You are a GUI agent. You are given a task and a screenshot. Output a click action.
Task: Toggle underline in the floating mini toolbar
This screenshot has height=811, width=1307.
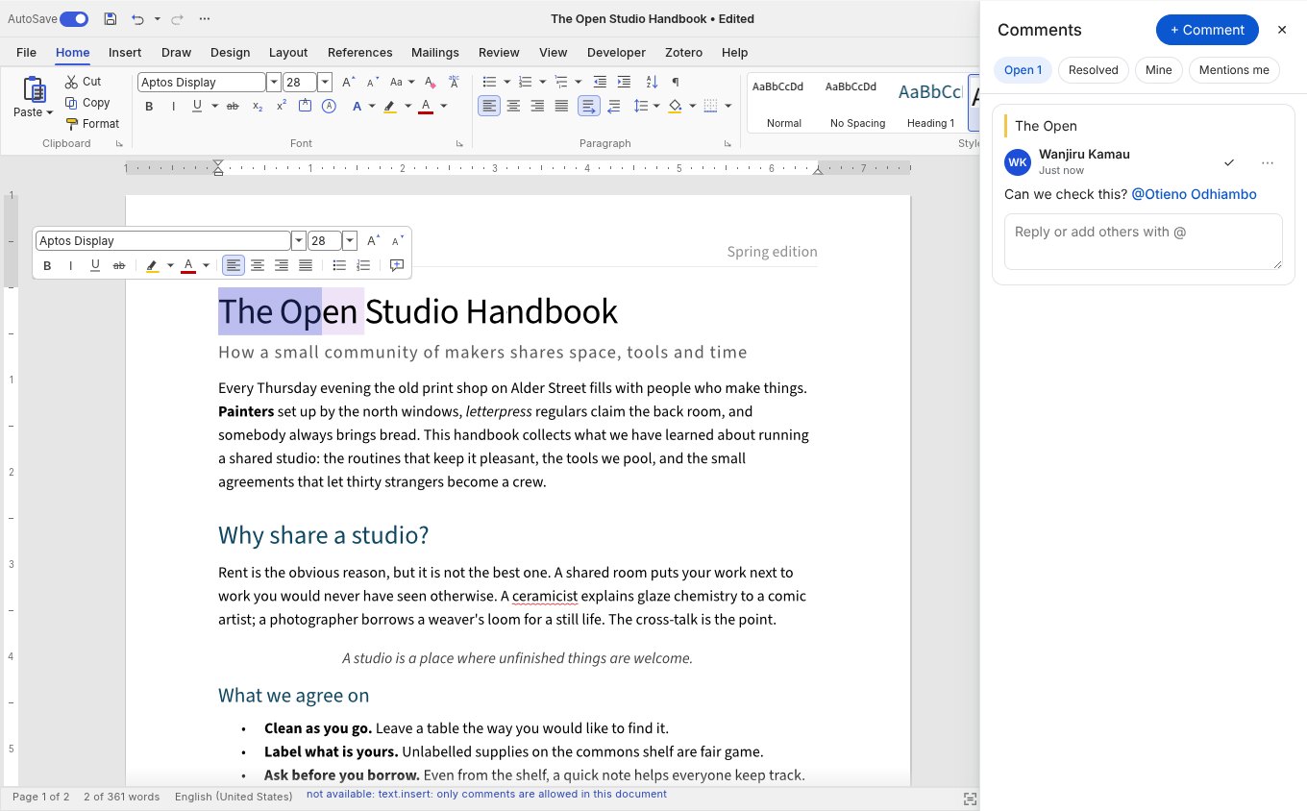coord(95,265)
